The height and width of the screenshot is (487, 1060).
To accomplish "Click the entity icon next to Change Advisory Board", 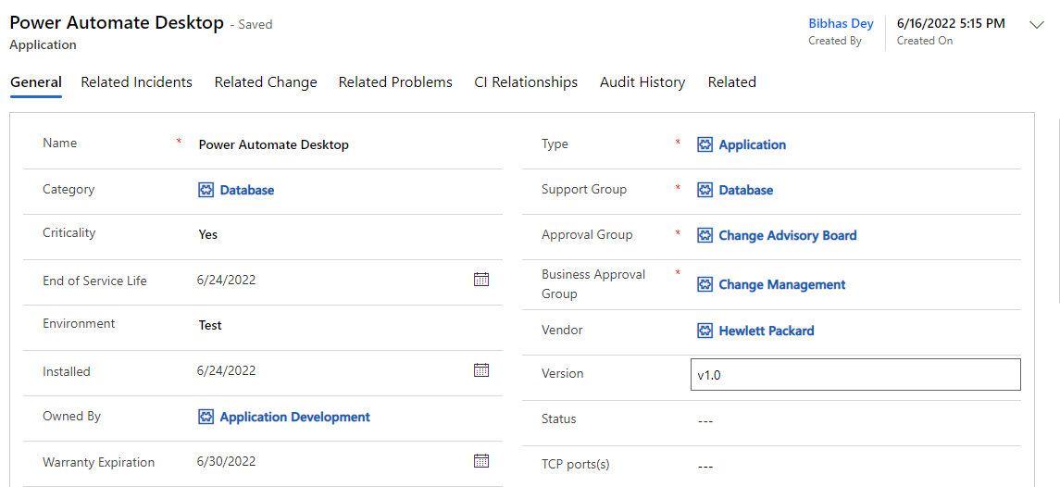I will click(705, 235).
